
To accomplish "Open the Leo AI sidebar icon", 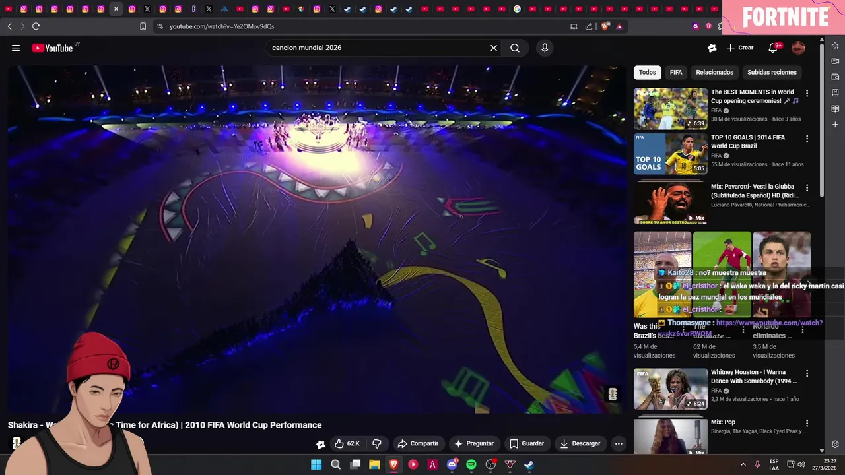I will tap(835, 46).
